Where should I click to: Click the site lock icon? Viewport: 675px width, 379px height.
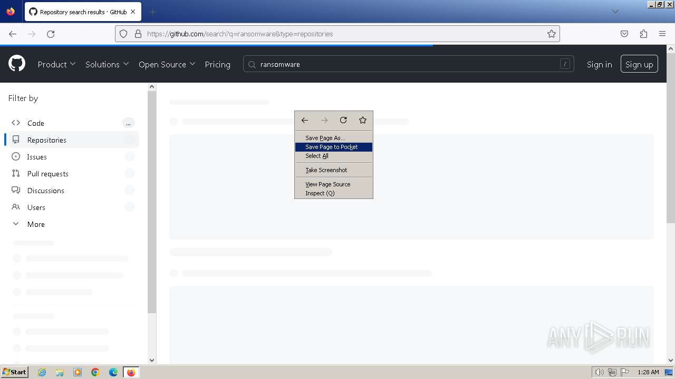pyautogui.click(x=138, y=34)
